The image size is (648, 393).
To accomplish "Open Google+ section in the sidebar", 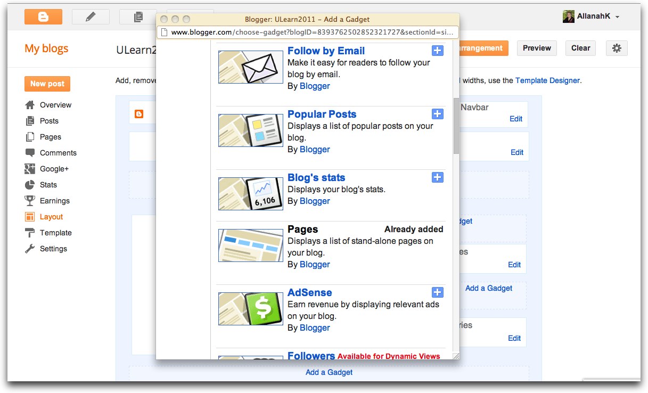I will (53, 169).
